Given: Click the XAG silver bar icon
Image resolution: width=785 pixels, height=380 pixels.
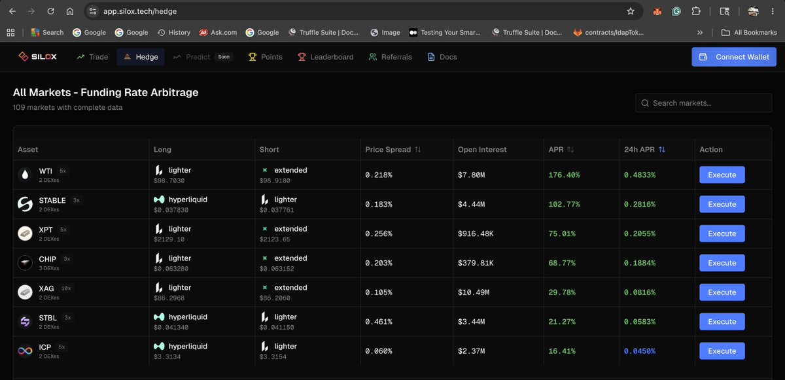Looking at the screenshot, I should tap(25, 292).
